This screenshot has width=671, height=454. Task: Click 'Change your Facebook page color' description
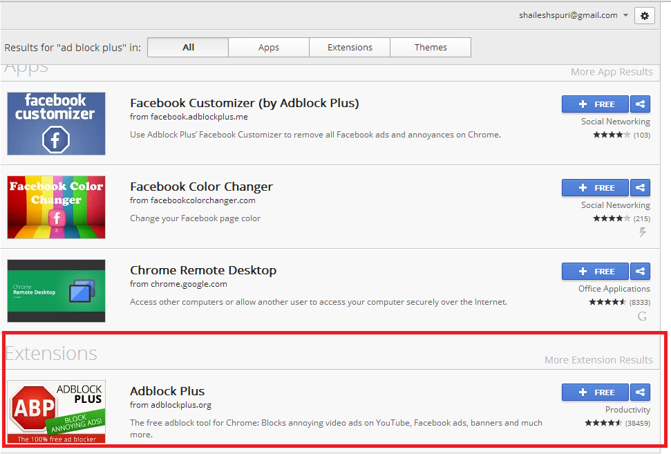click(x=195, y=218)
